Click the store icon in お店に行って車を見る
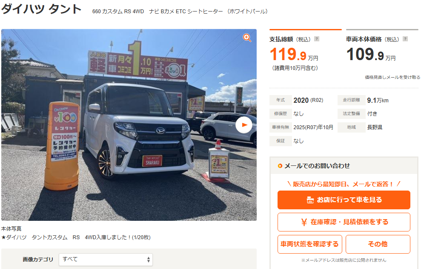The height and width of the screenshot is (269, 421). coord(310,200)
